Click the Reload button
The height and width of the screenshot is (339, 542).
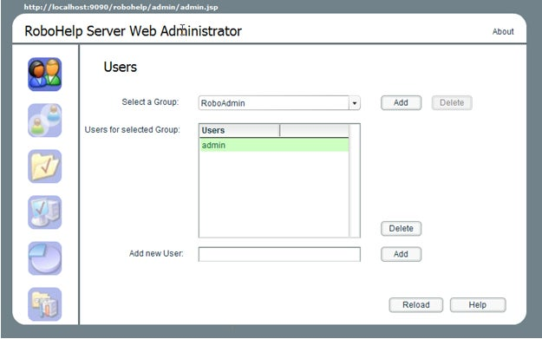[x=416, y=305]
